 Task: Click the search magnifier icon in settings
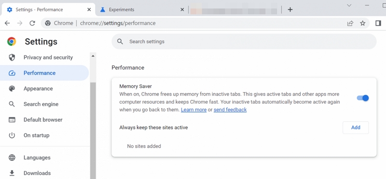click(120, 41)
